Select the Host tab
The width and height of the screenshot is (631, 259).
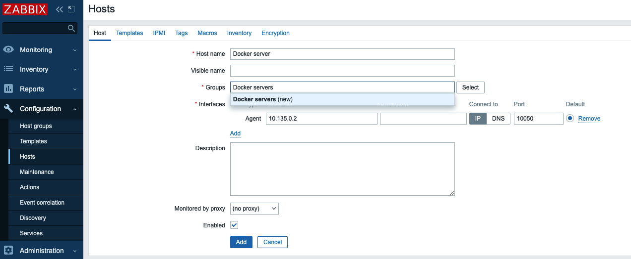(x=100, y=33)
